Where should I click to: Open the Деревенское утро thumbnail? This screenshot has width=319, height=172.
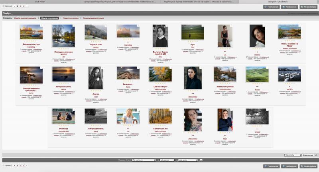click(x=32, y=32)
